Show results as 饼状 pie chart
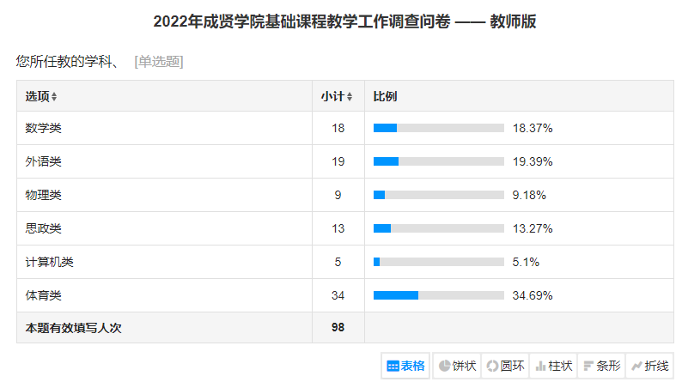Viewport: 682px width, 382px height. [456, 366]
